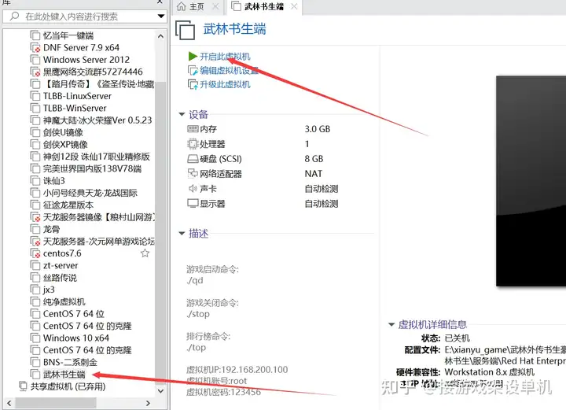Click the 编辑虚拟机设置 link
This screenshot has width=566, height=410.
[x=230, y=71]
